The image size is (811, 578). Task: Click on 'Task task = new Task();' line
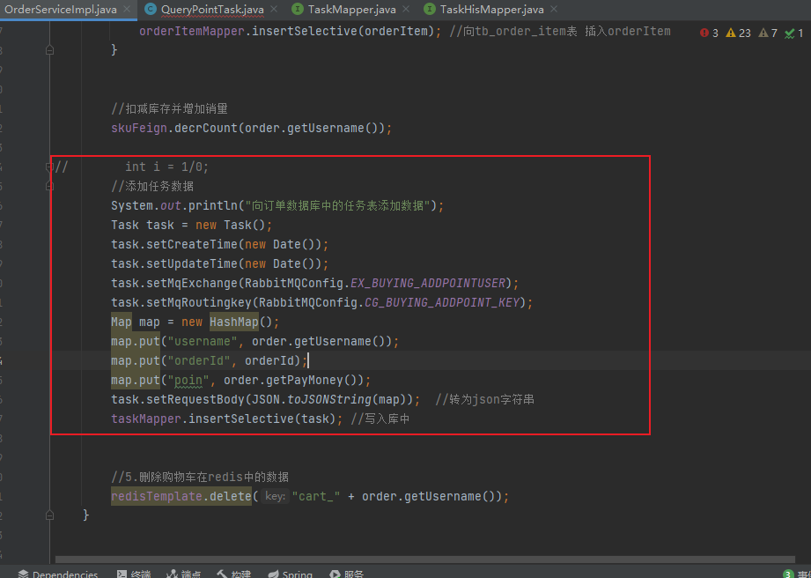[191, 225]
